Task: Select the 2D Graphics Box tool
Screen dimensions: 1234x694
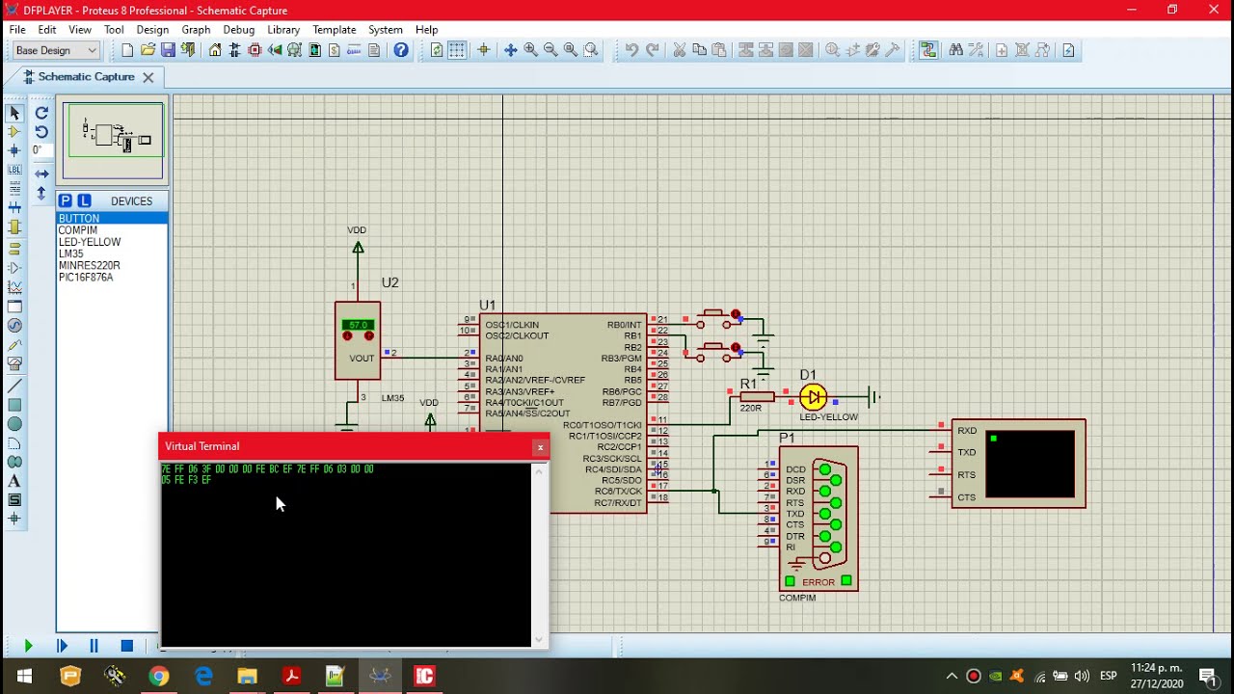Action: (x=14, y=405)
